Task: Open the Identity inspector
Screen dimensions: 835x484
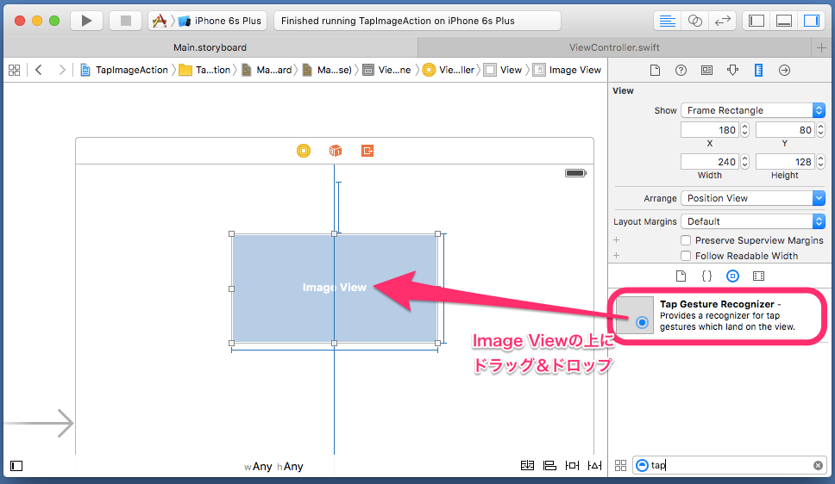Action: coord(706,71)
